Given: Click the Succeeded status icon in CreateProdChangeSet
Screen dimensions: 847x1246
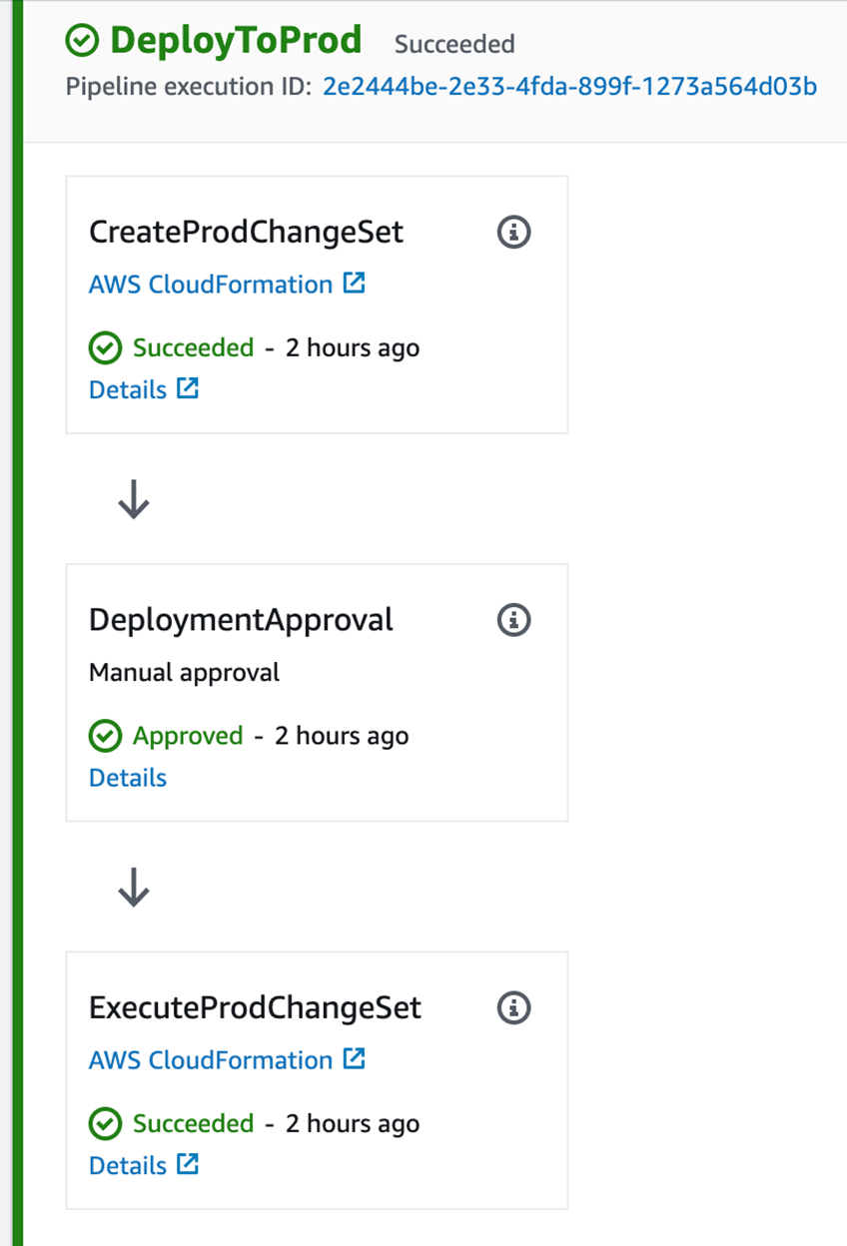Looking at the screenshot, I should (x=104, y=348).
